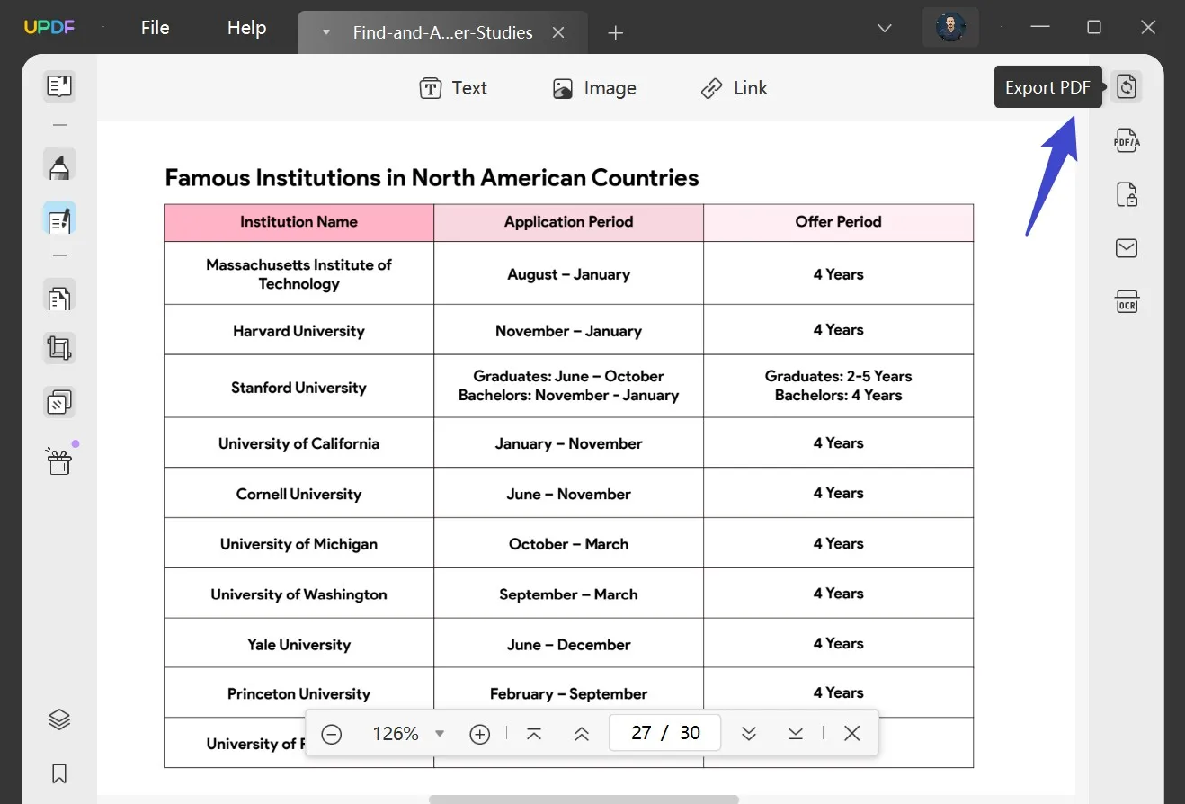
Task: Select the Text editing tool
Action: (453, 87)
